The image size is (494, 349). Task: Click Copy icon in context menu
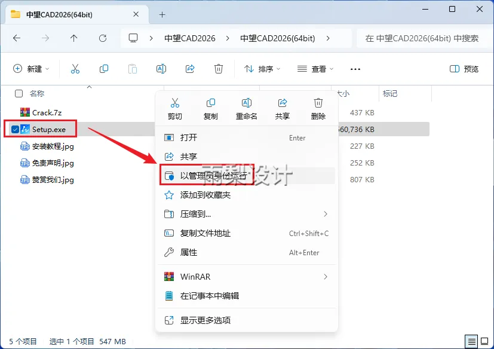pos(210,103)
